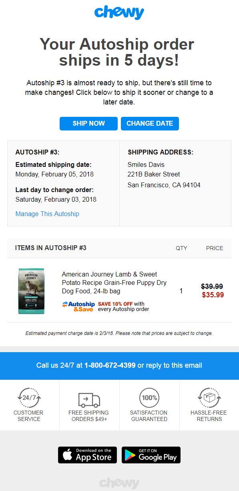Click the FREE SHIPPING ORDERS $49+ label
This screenshot has width=239, height=491.
(x=88, y=416)
